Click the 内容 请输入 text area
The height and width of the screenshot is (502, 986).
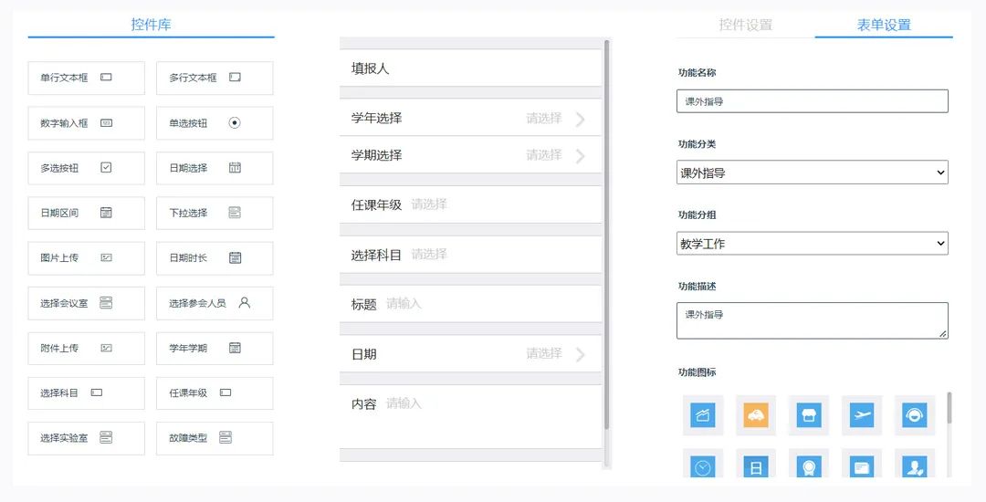[x=470, y=416]
